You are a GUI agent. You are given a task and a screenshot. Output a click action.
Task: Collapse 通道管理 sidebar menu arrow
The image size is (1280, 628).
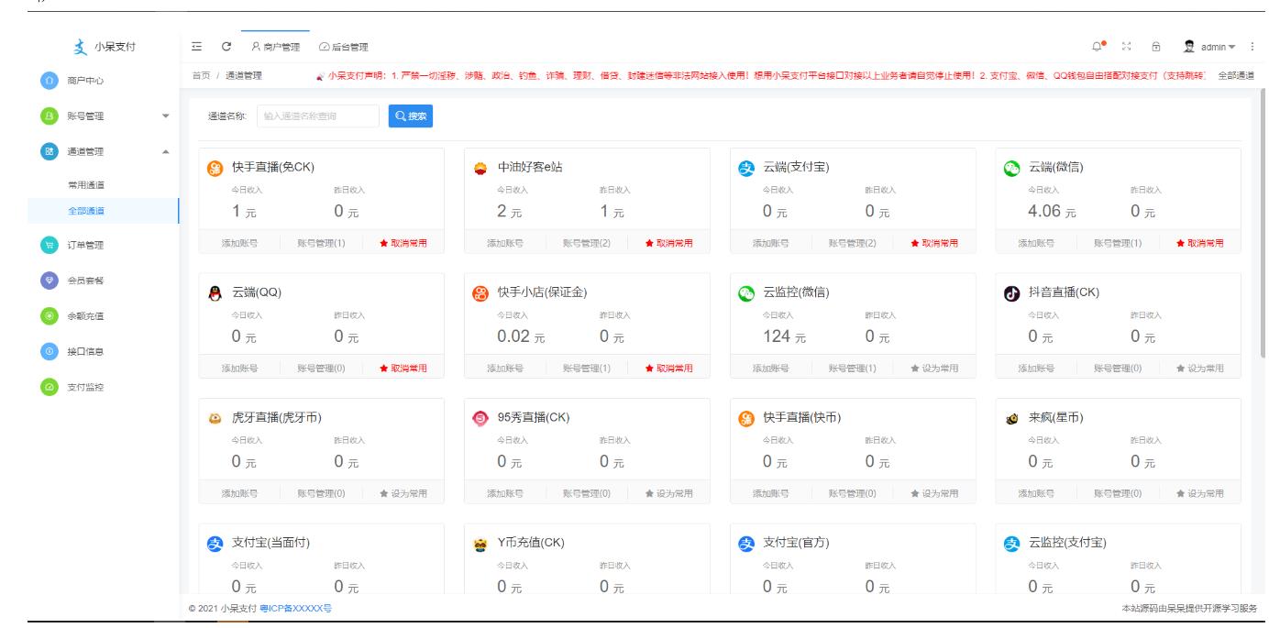click(165, 152)
